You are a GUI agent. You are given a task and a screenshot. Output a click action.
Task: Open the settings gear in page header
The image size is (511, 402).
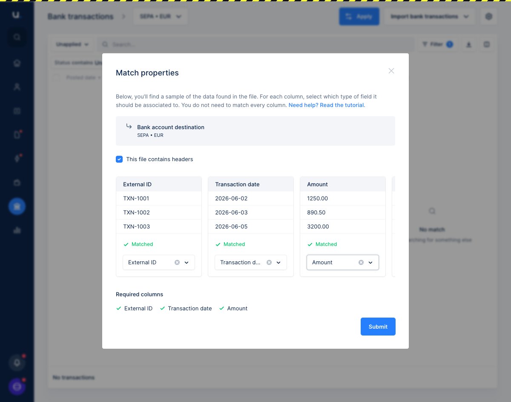pyautogui.click(x=489, y=17)
